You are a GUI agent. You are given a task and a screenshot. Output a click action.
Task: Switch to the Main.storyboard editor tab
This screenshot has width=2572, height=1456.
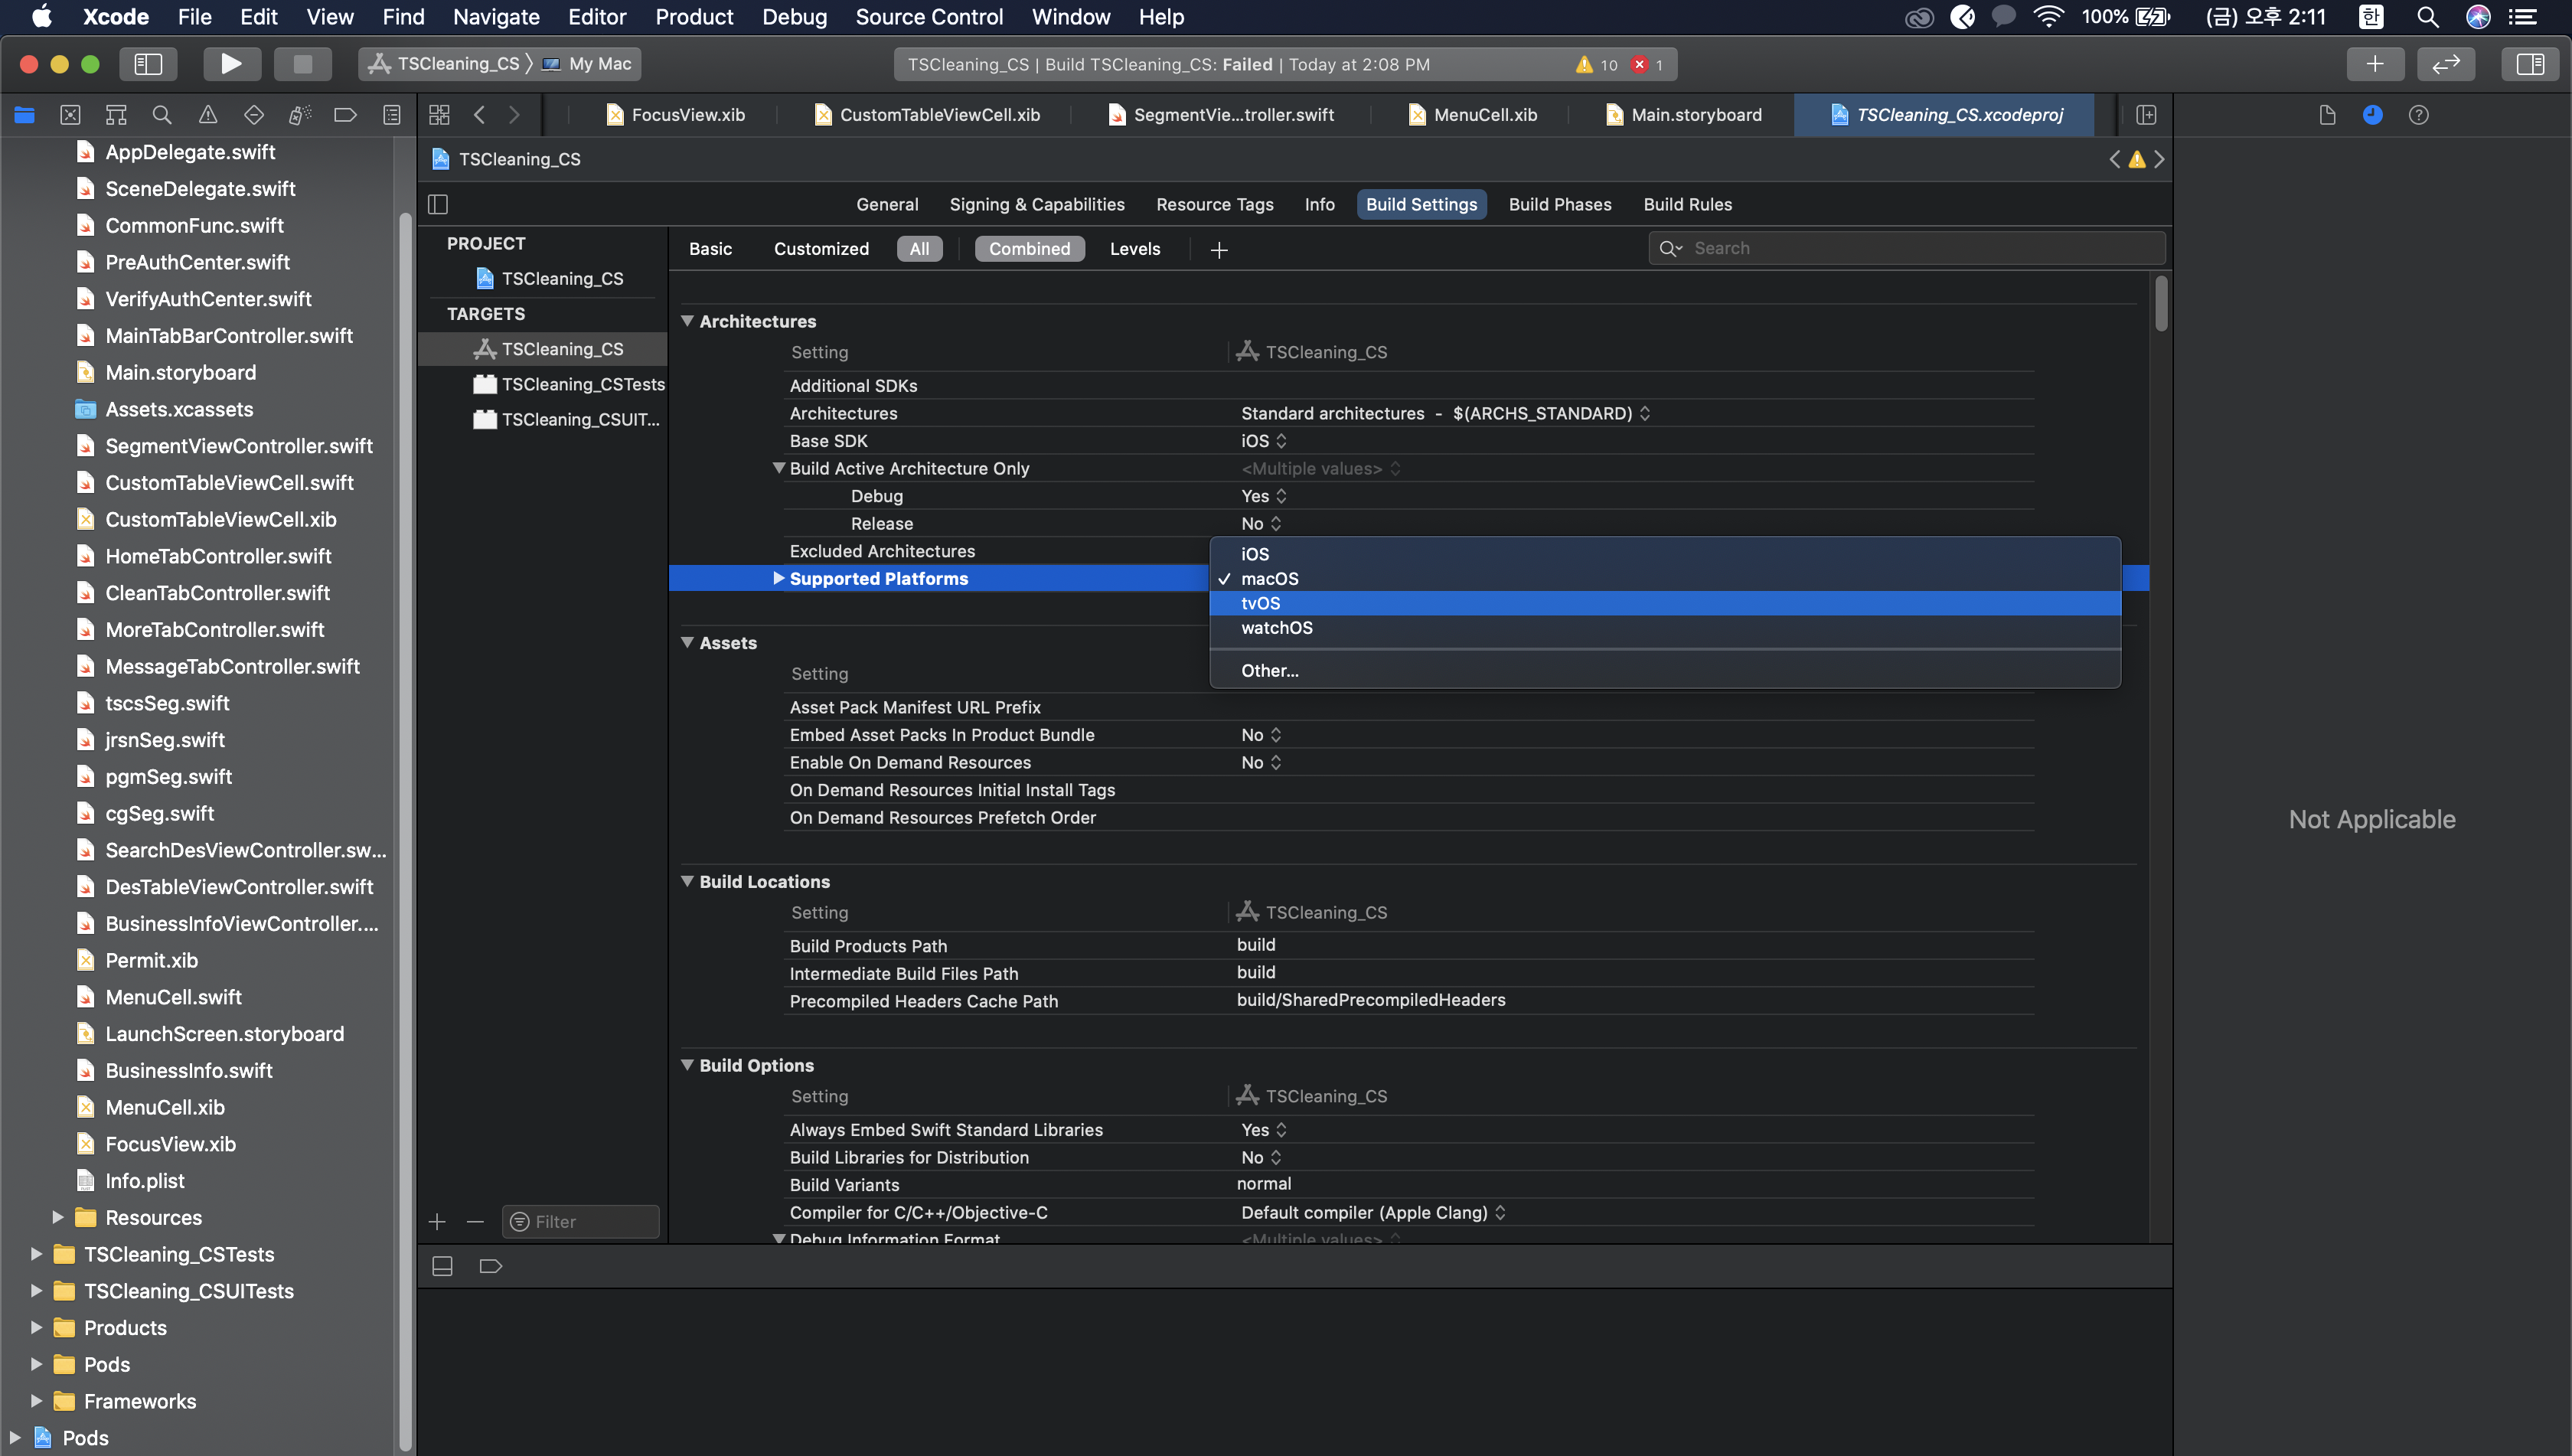coord(1684,115)
